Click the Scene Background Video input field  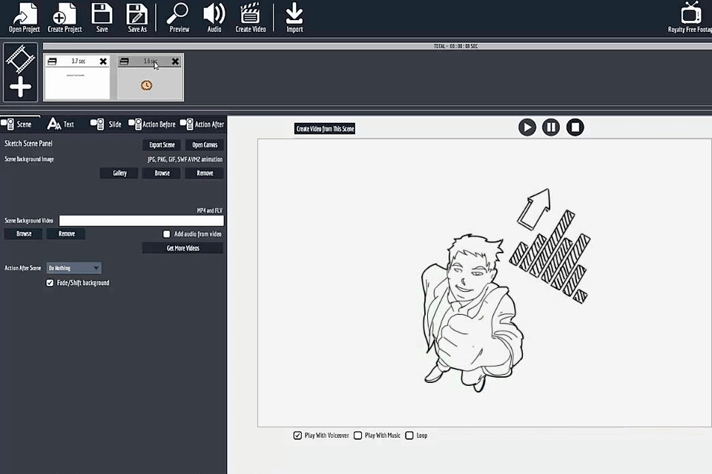click(x=141, y=220)
